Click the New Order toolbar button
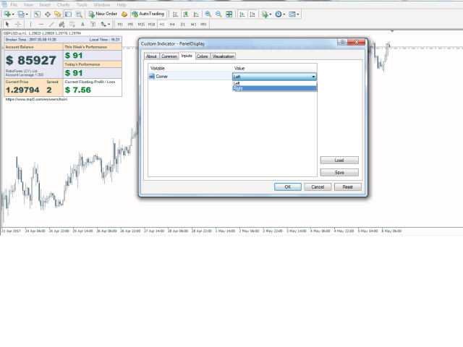The width and height of the screenshot is (463, 347). [x=103, y=14]
